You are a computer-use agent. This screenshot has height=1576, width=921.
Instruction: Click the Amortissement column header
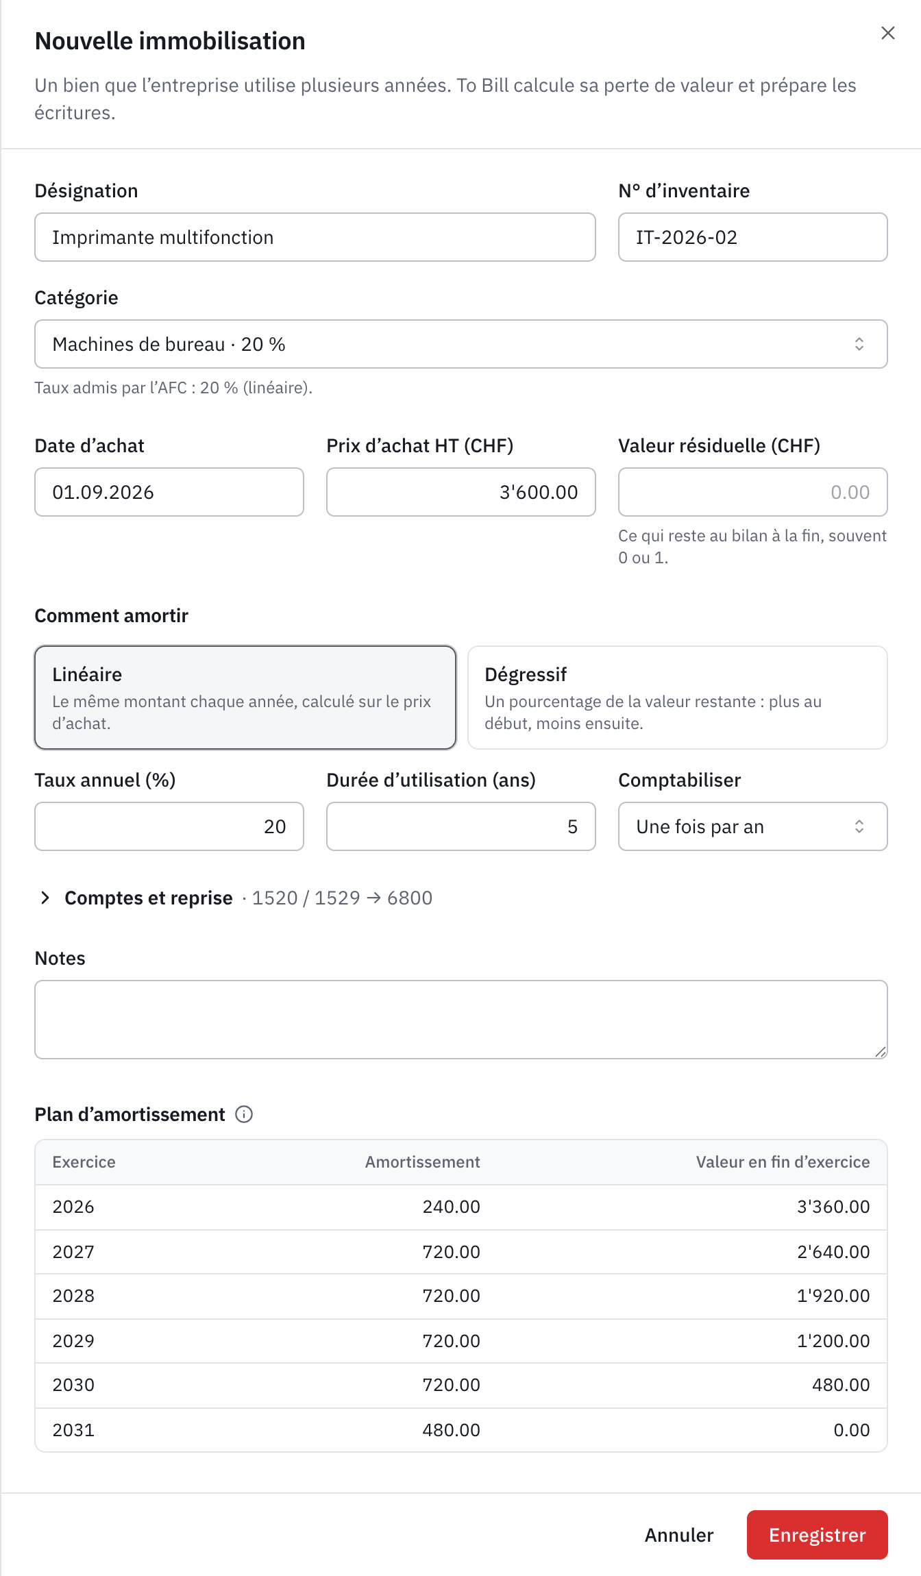[x=422, y=1162]
